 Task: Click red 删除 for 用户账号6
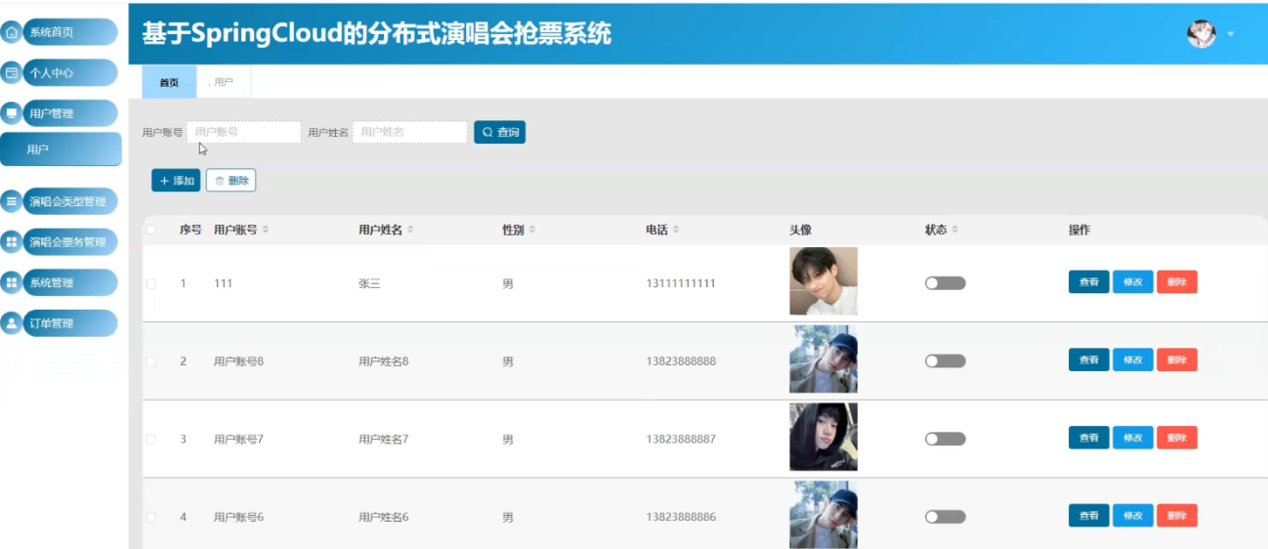click(x=1177, y=515)
